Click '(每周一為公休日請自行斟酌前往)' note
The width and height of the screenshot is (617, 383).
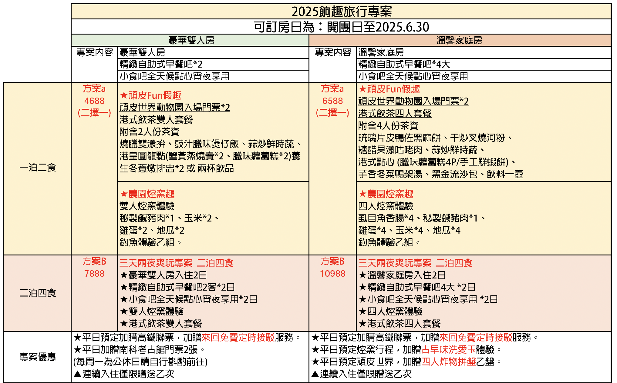[140, 362]
